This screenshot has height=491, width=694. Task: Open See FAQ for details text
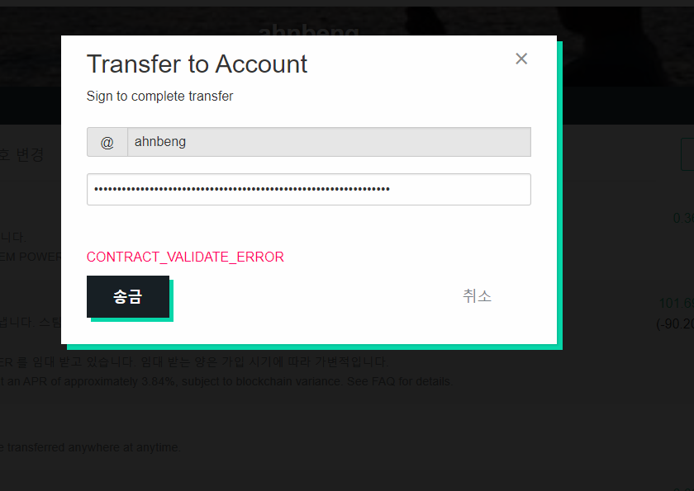(x=400, y=381)
